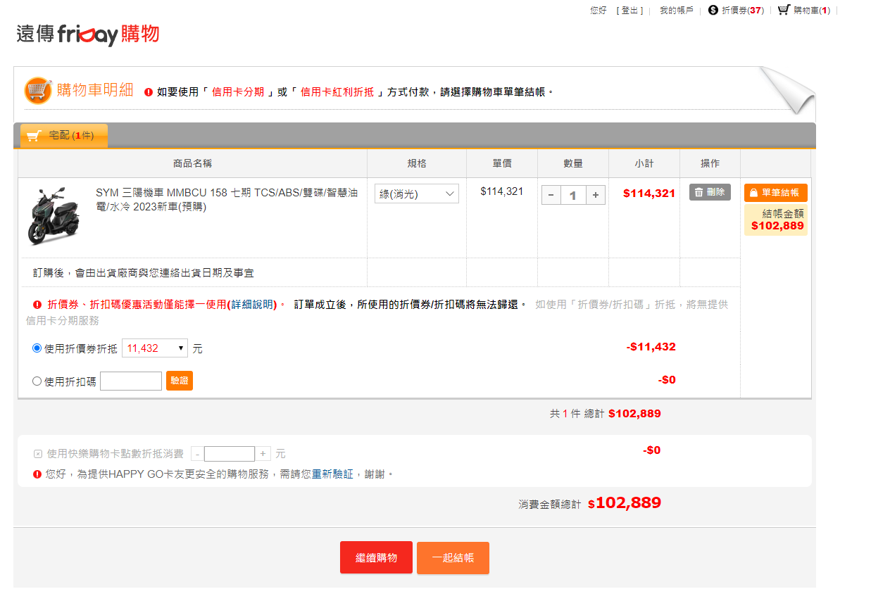Screen dimensions: 871x608
Task: Click the SYM scooter product thumbnail
Action: 55,215
